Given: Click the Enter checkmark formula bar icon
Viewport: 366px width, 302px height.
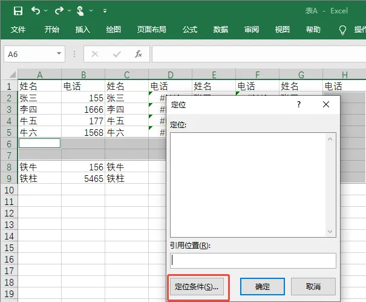Looking at the screenshot, I should click(117, 54).
